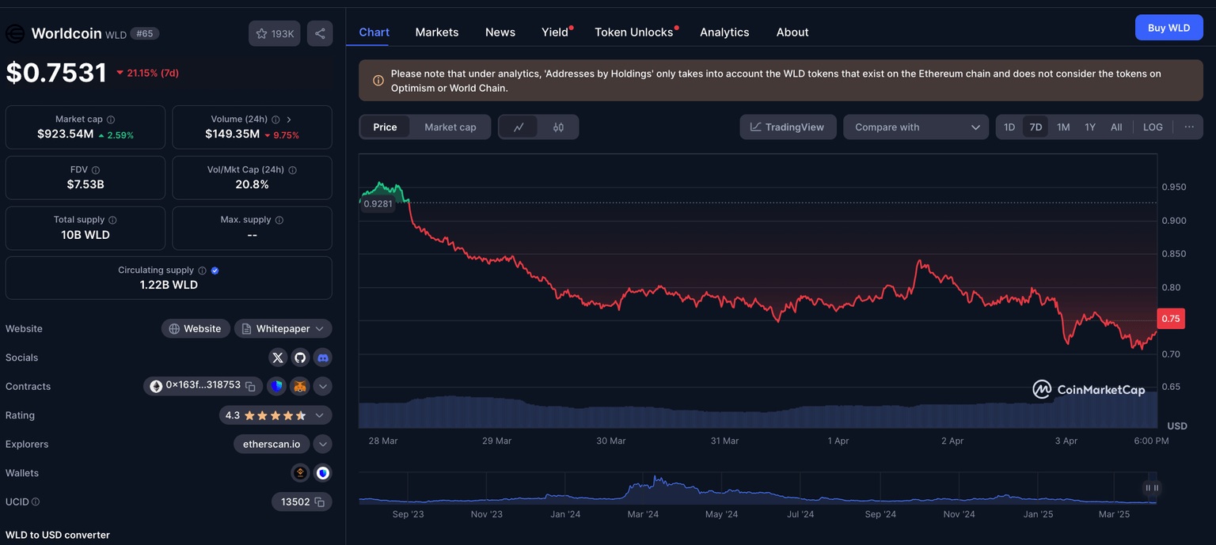
Task: Open the chart in TradingView
Action: coord(788,127)
